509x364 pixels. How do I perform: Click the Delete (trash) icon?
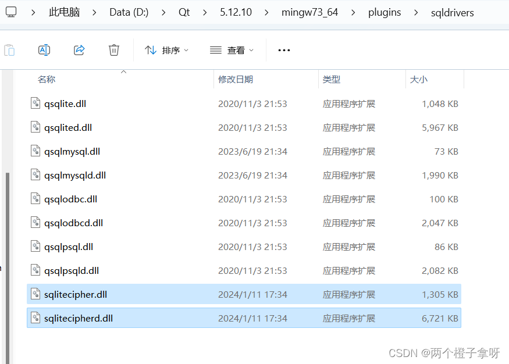[x=114, y=50]
